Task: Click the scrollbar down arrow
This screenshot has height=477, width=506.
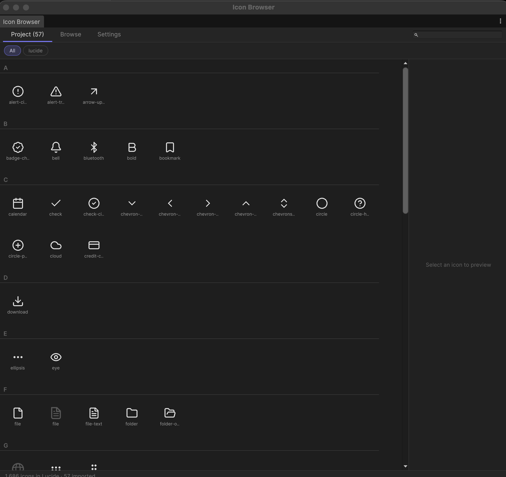Action: (405, 466)
